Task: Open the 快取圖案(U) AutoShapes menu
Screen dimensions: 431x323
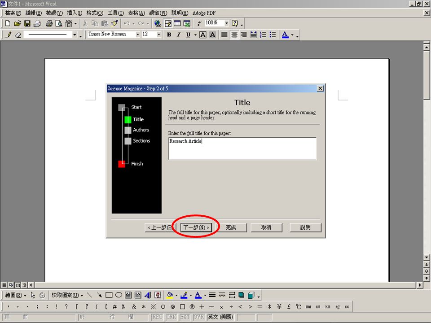Action: (67, 295)
